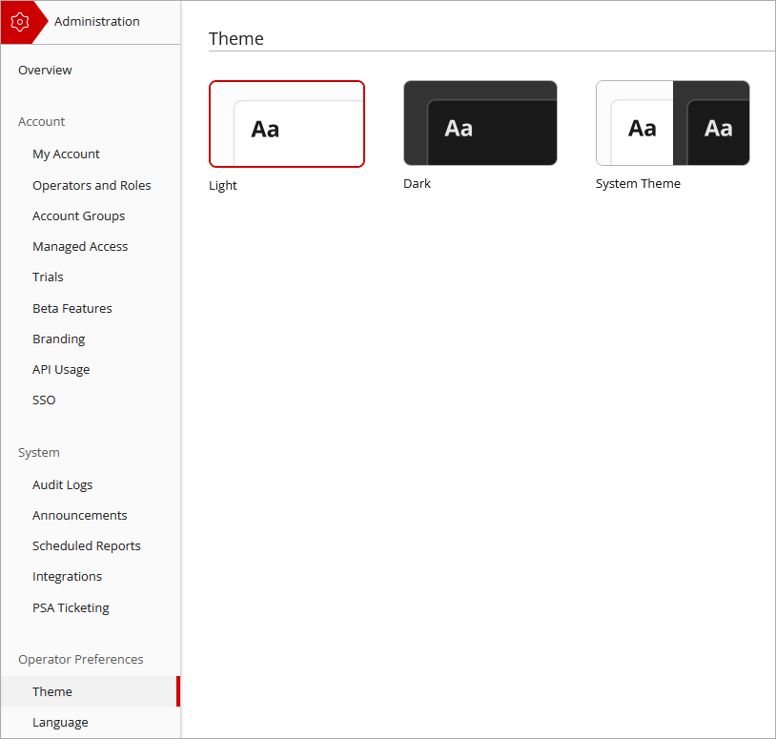Image resolution: width=776 pixels, height=739 pixels.
Task: Open the Overview page
Action: pos(44,70)
